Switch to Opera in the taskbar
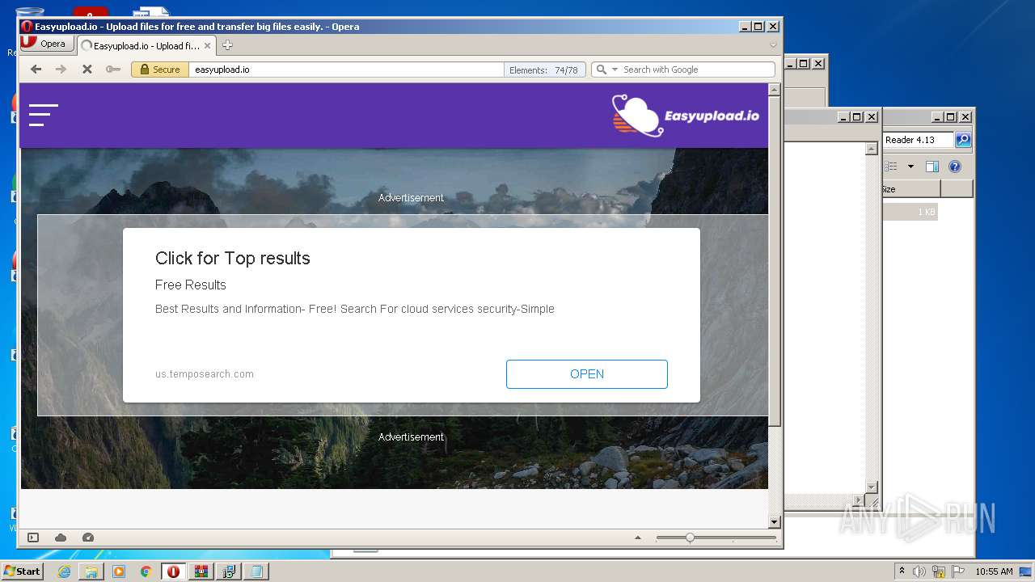Screen dimensions: 1035x582 [173, 571]
